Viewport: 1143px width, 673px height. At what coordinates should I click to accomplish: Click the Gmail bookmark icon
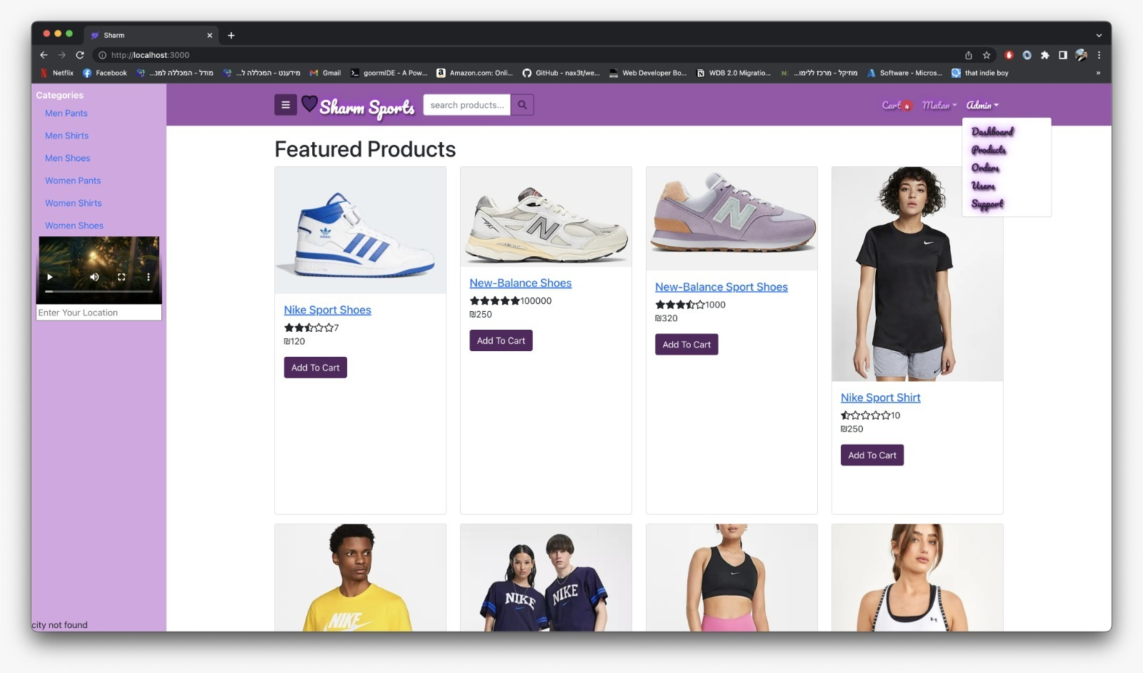coord(314,72)
